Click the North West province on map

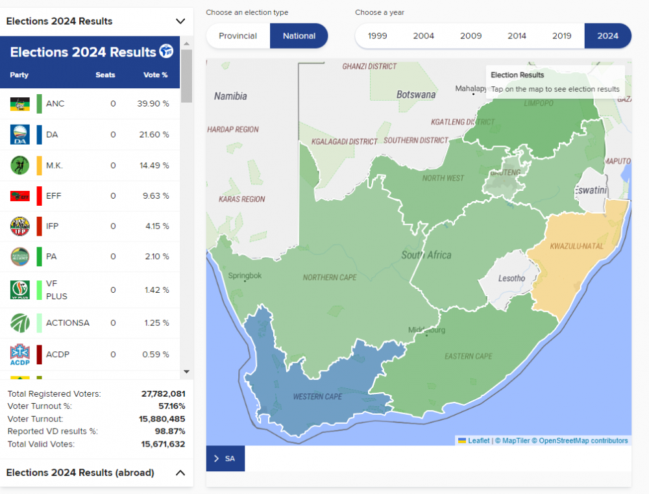click(443, 178)
